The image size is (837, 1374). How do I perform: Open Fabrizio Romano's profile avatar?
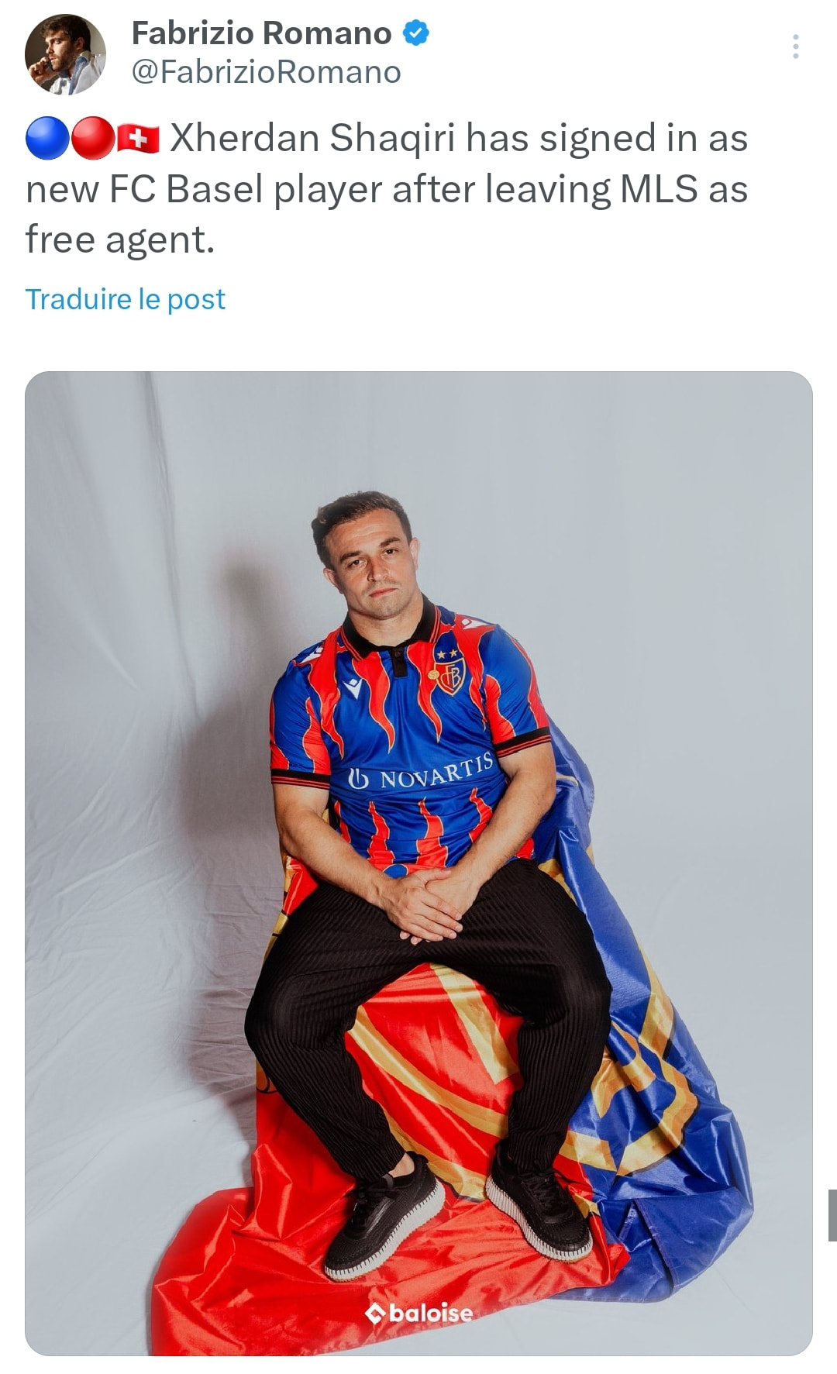[x=65, y=54]
